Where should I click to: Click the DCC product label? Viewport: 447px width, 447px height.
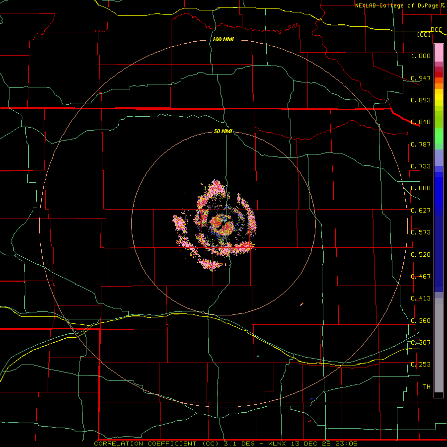pos(436,29)
